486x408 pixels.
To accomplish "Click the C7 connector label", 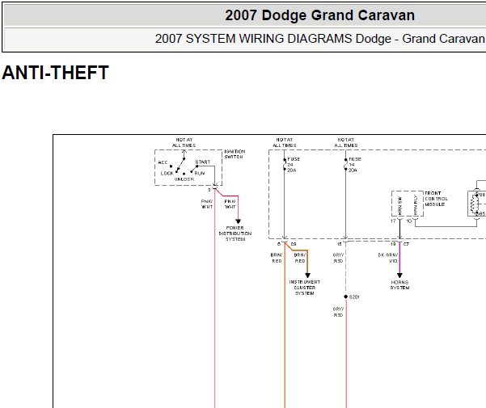I will pyautogui.click(x=406, y=244).
